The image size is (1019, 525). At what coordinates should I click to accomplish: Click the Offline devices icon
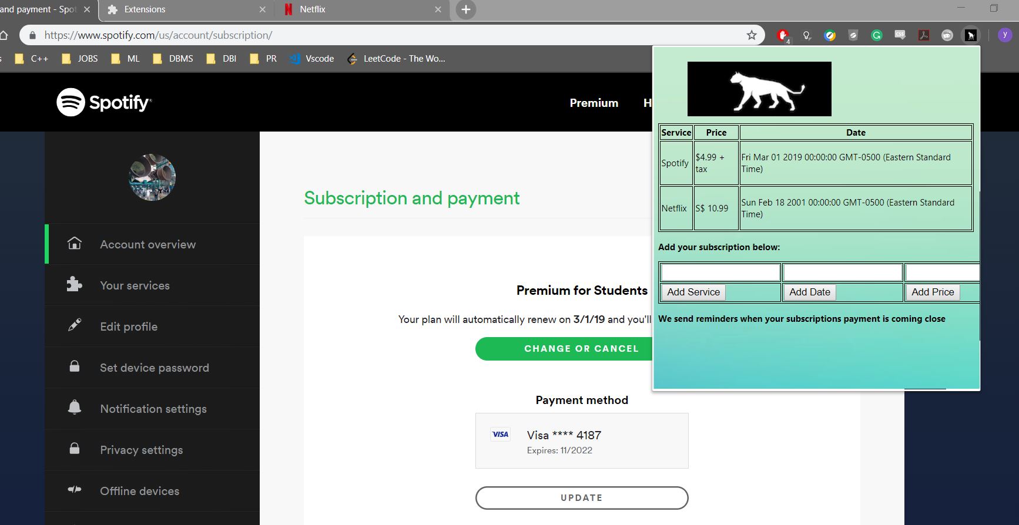point(75,489)
